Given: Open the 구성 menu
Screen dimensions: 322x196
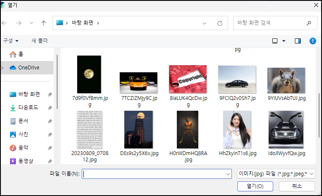Looking at the screenshot, I should tap(11, 41).
